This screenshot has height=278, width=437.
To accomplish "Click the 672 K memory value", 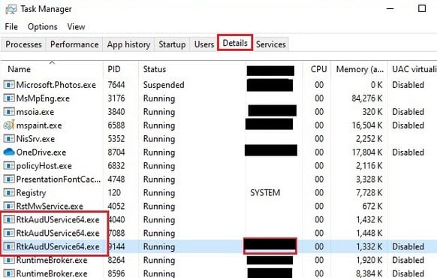I will (x=372, y=206).
